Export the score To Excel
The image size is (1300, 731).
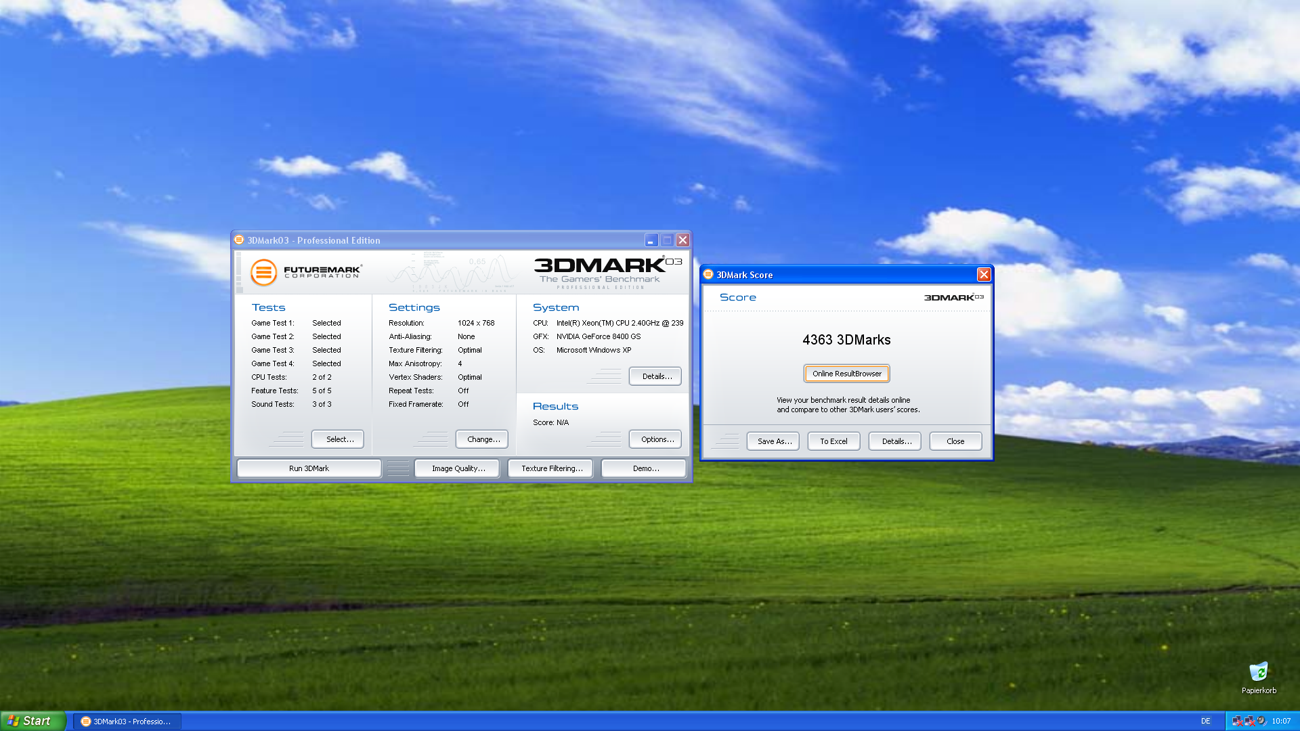833,441
